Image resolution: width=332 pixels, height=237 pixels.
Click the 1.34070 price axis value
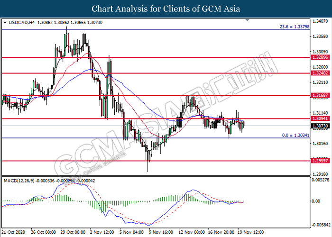[320, 21]
